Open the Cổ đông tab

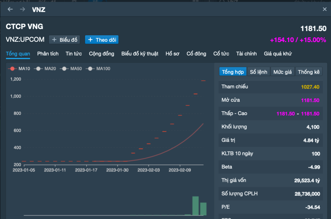click(x=196, y=54)
